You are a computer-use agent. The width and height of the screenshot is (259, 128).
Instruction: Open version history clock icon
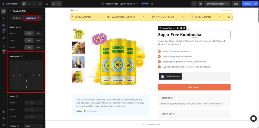click(x=47, y=4)
